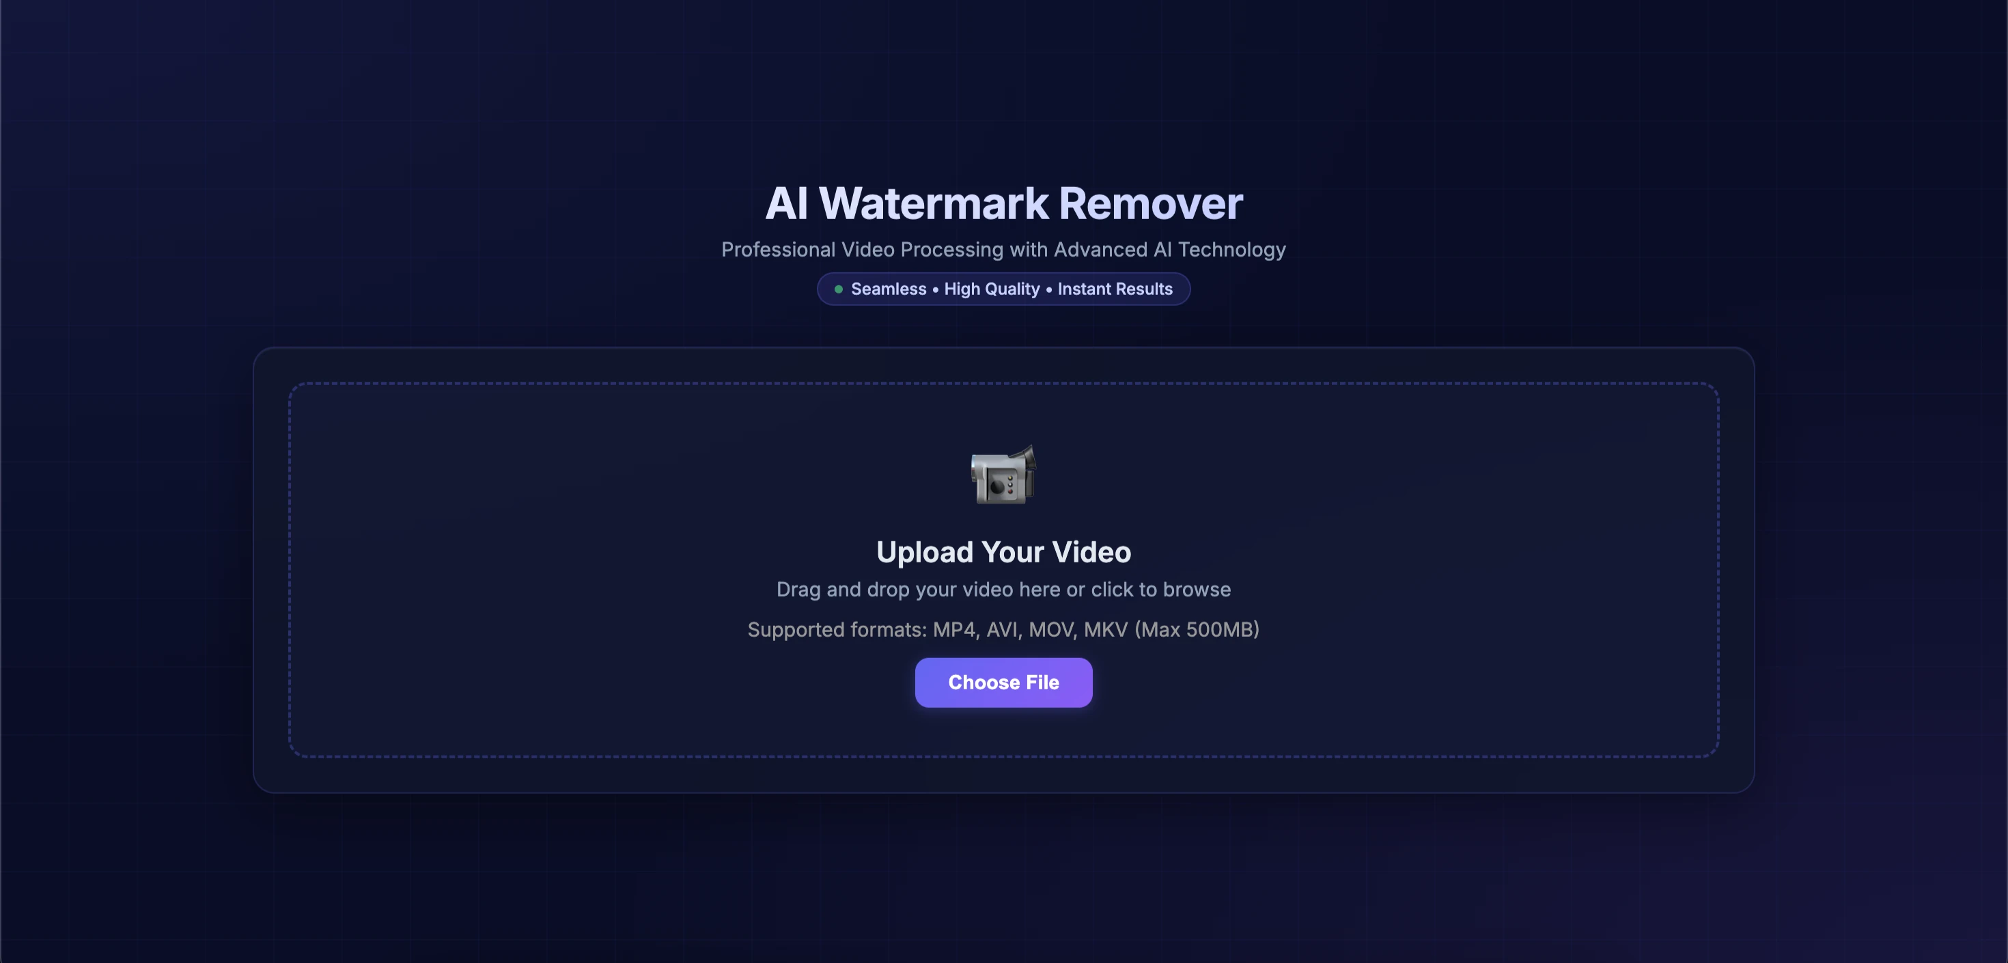Click the Professional Video Processing subtitle
The height and width of the screenshot is (963, 2008).
(1003, 250)
